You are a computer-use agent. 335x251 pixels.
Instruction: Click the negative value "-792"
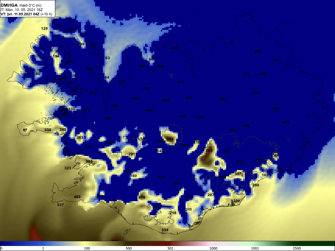(x=182, y=116)
